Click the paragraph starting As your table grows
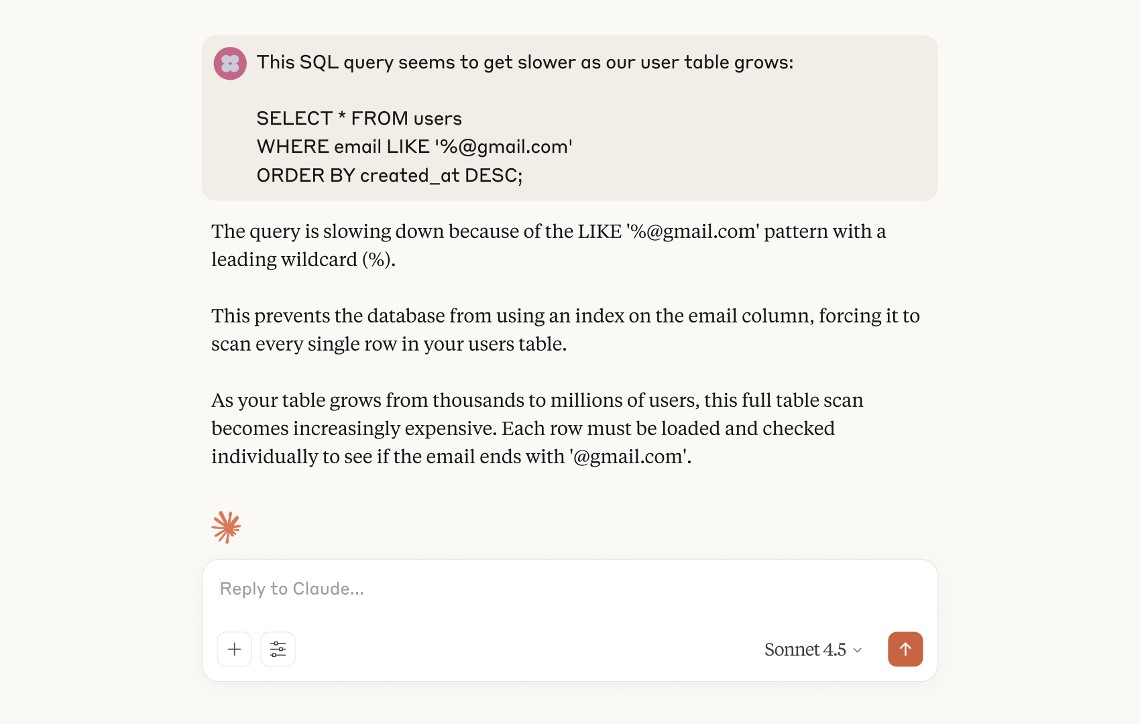The image size is (1140, 724). point(537,428)
